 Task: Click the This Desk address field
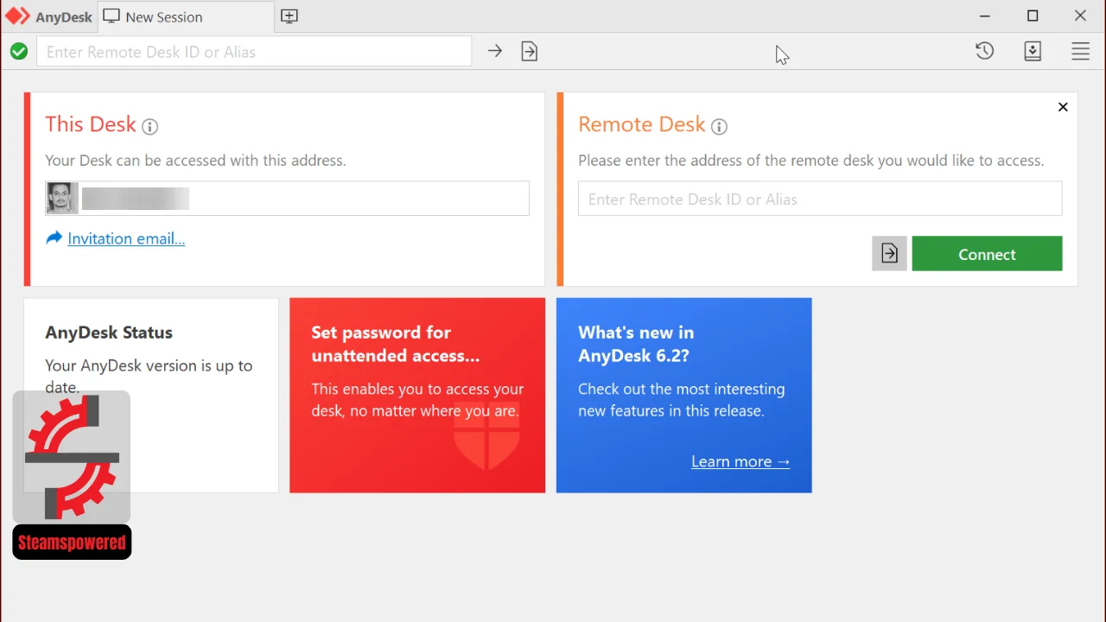click(287, 199)
